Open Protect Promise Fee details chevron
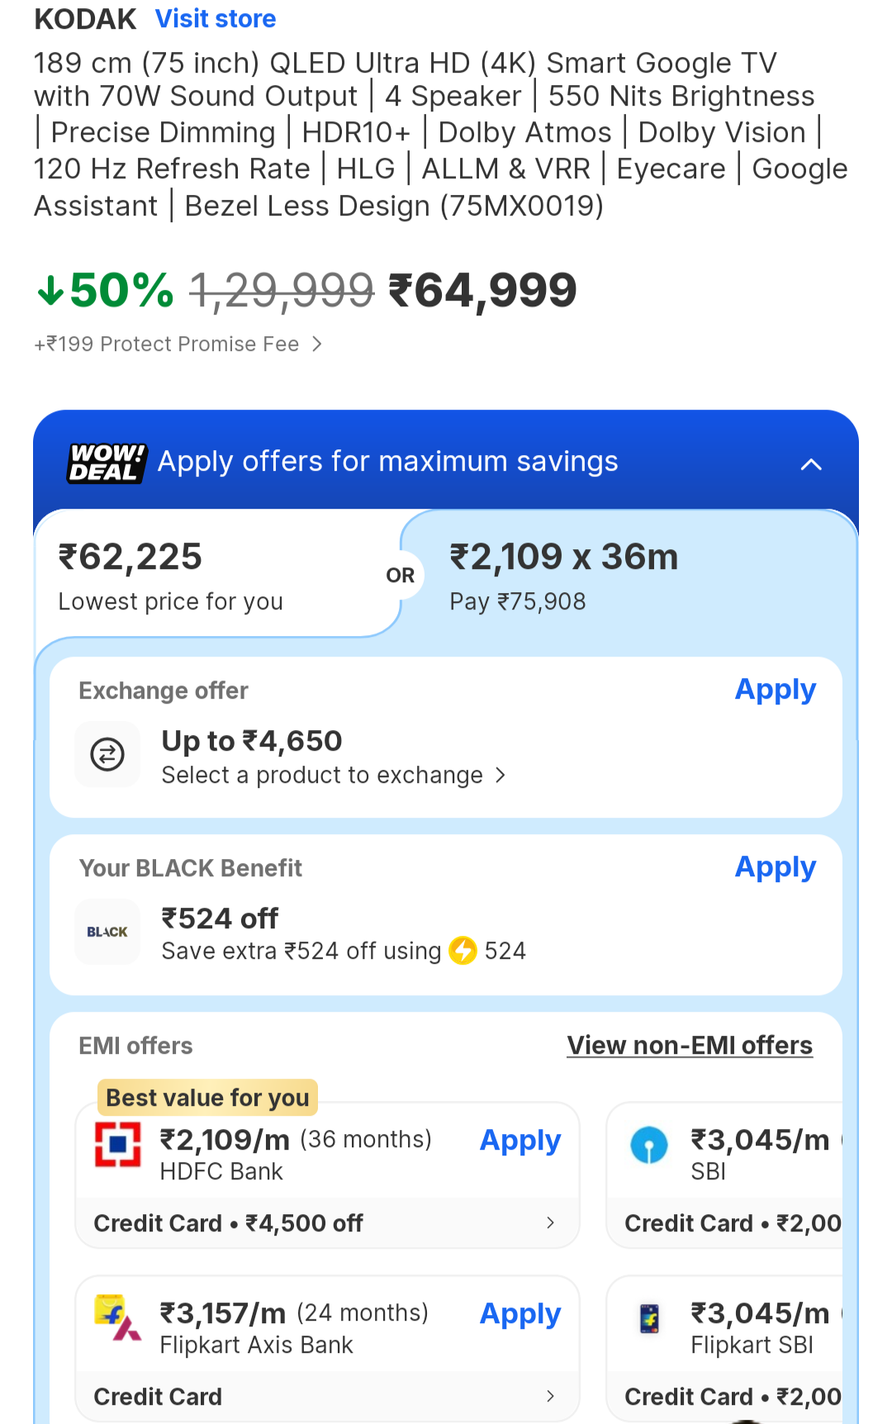This screenshot has width=892, height=1424. point(317,344)
